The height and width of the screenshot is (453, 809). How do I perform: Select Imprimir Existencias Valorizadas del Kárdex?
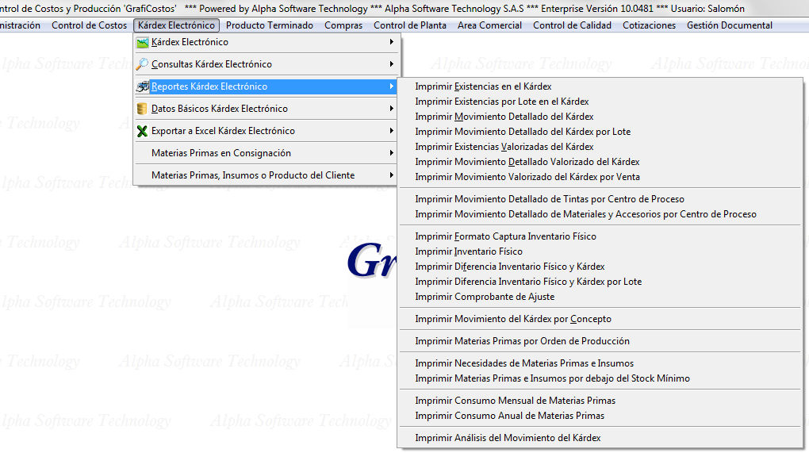coord(504,147)
